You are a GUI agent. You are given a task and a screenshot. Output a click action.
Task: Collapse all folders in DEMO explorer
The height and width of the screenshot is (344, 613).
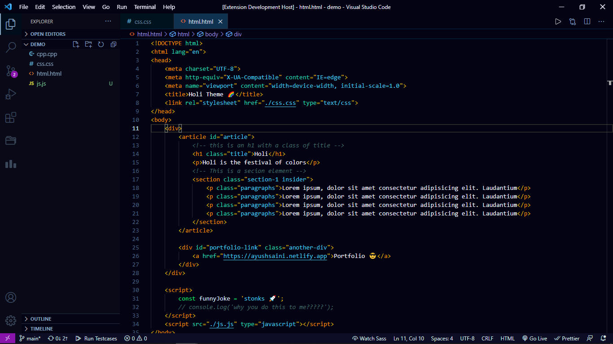(114, 44)
